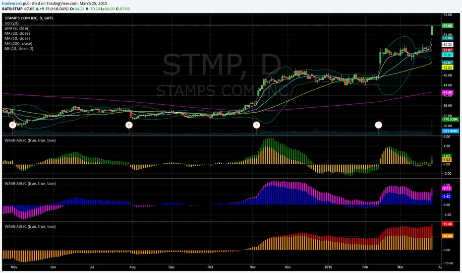The width and height of the screenshot is (462, 273).
Task: Click the L:64.10 low price value
Action: [x=108, y=9]
